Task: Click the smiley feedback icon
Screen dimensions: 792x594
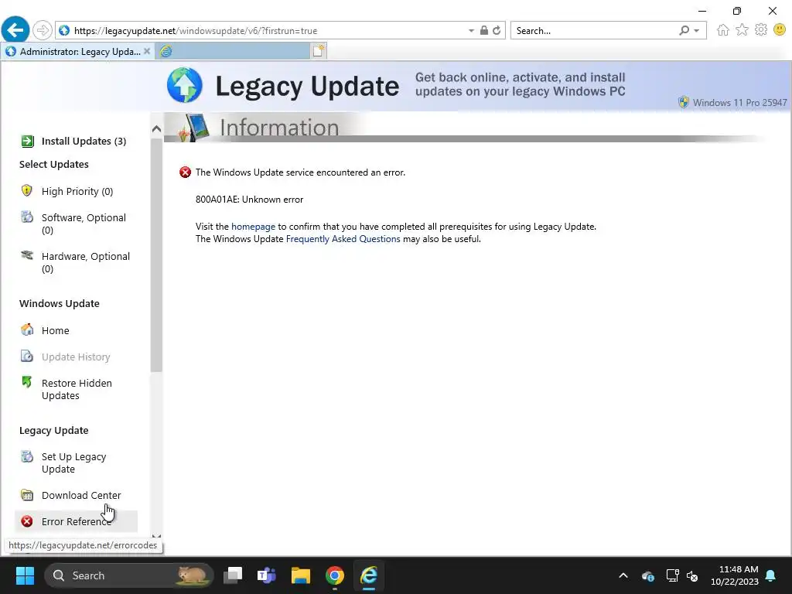Action: (x=780, y=30)
